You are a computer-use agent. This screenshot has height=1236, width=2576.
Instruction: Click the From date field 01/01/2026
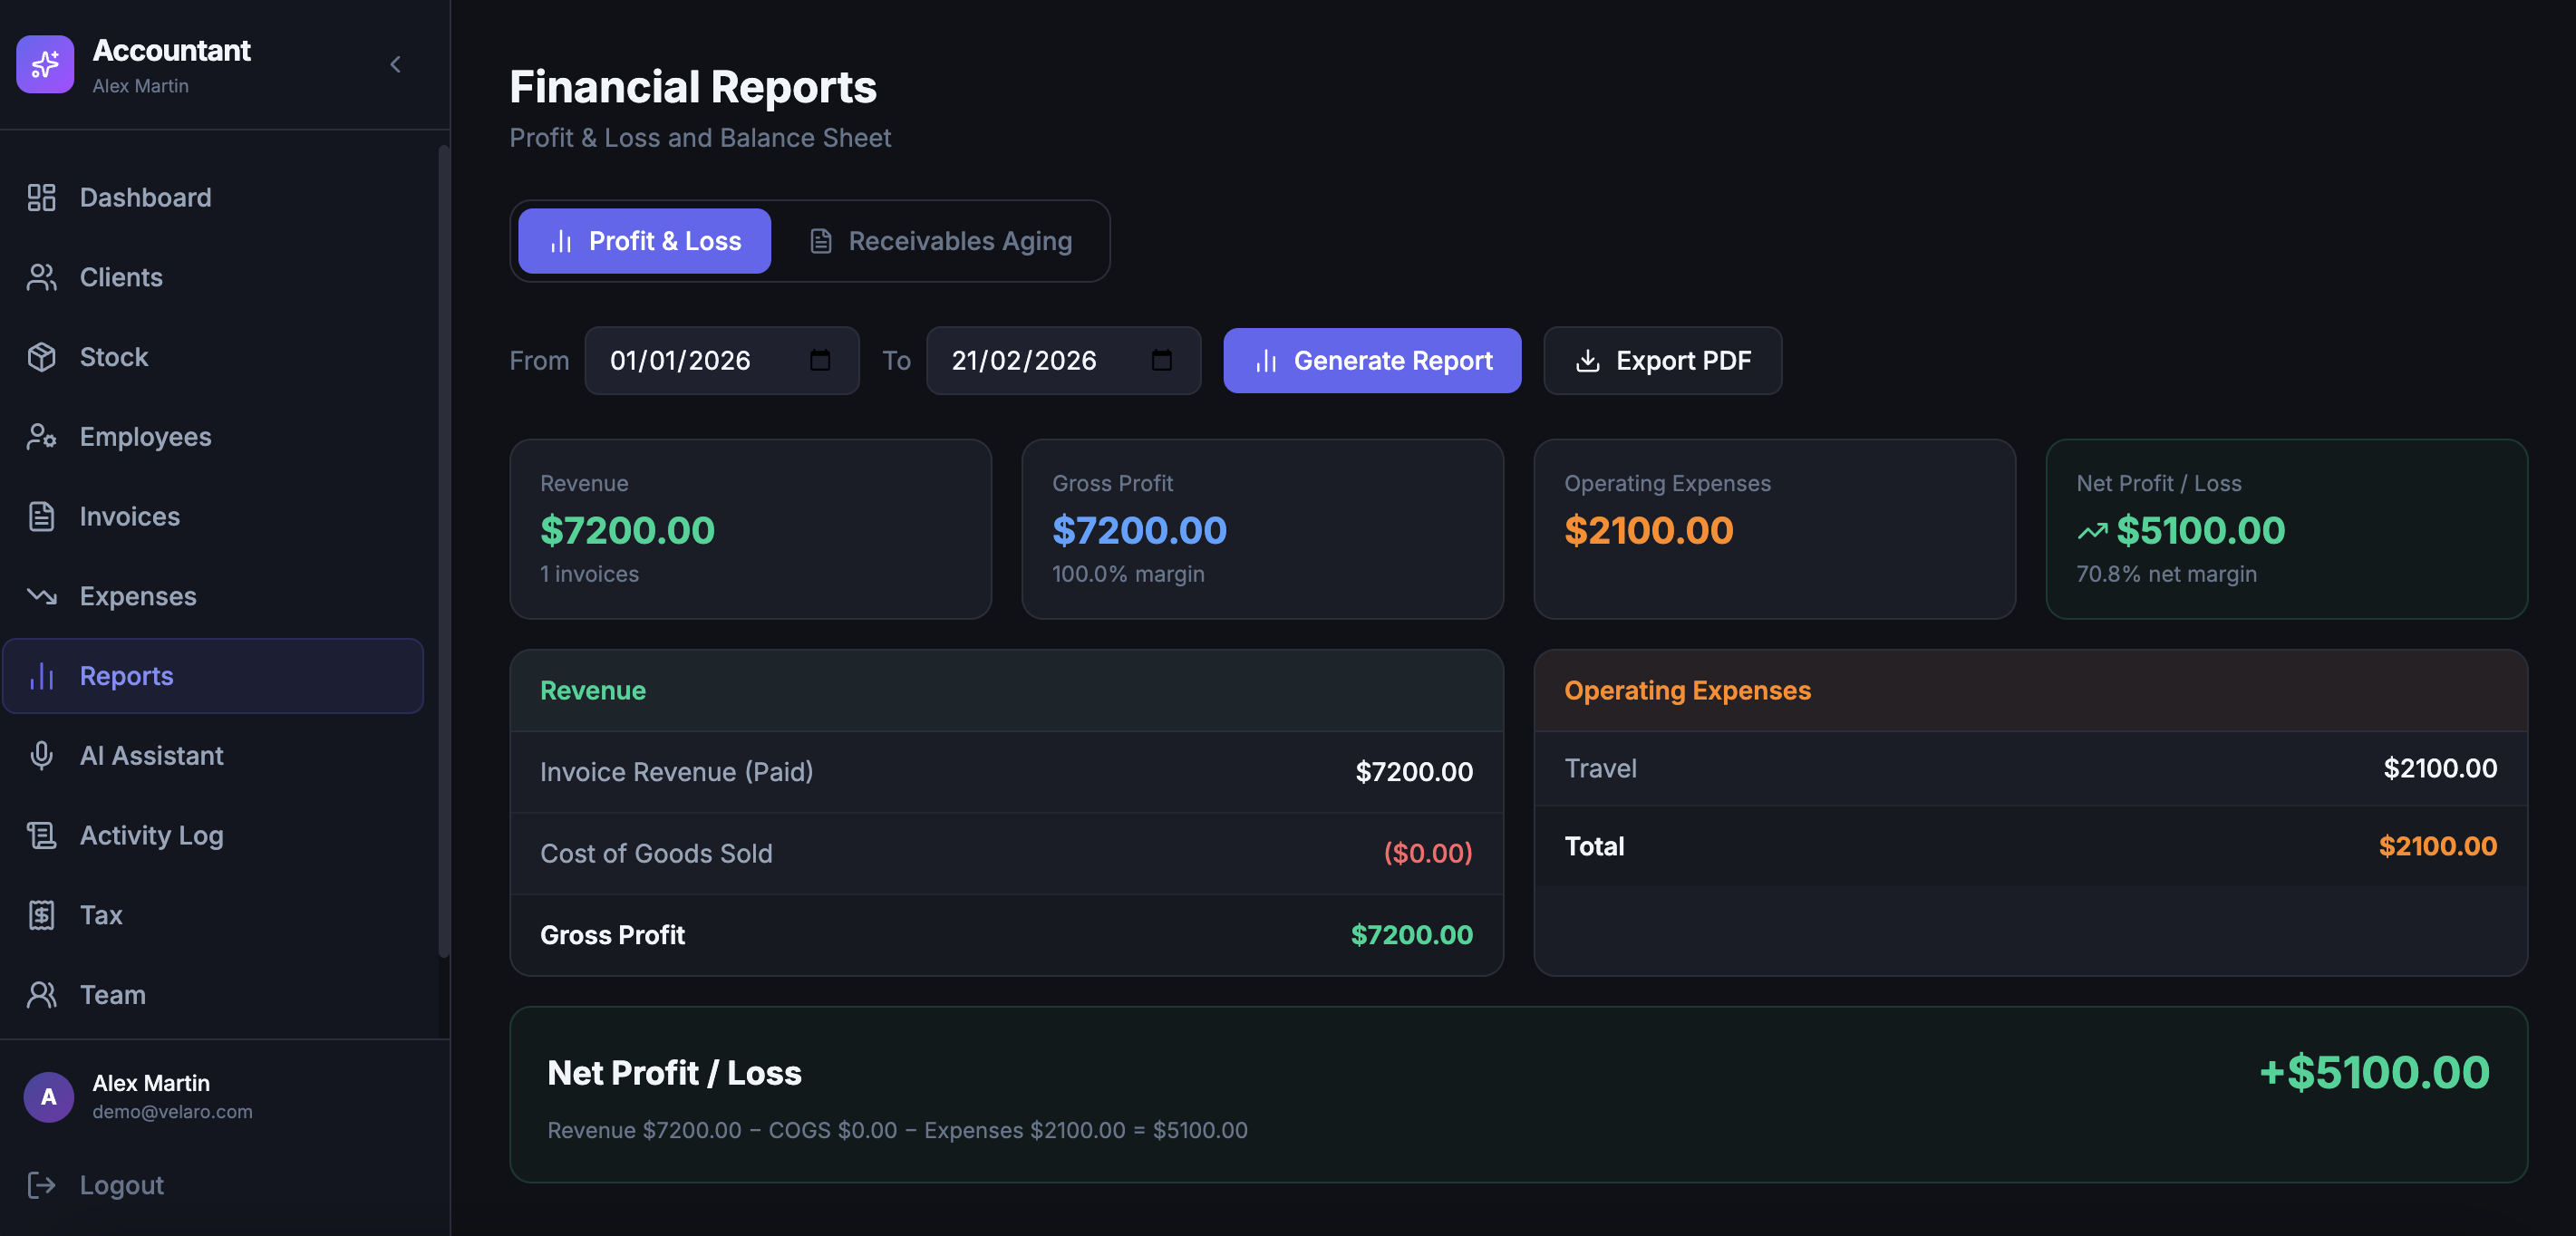click(x=680, y=360)
